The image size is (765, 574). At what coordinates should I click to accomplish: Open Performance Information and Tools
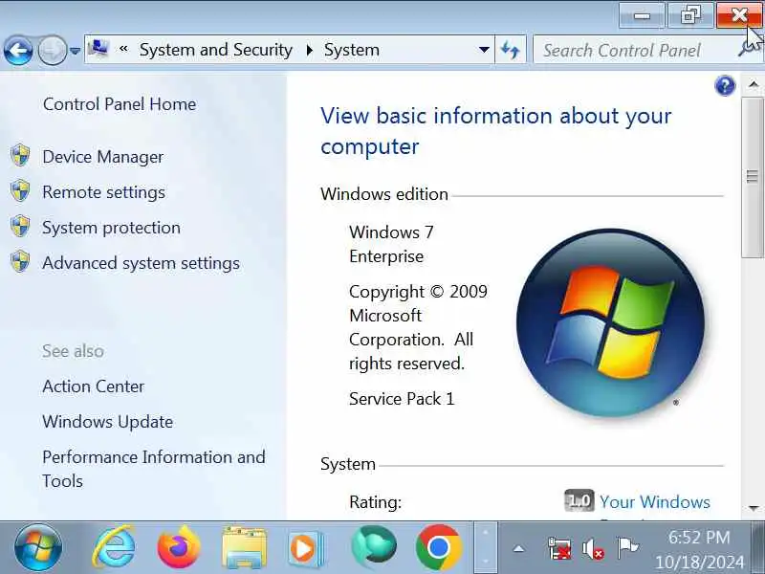pyautogui.click(x=154, y=469)
